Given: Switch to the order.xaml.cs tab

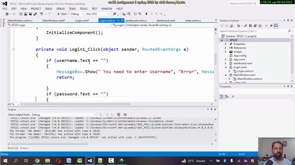Looking at the screenshot, I should coord(193,21).
